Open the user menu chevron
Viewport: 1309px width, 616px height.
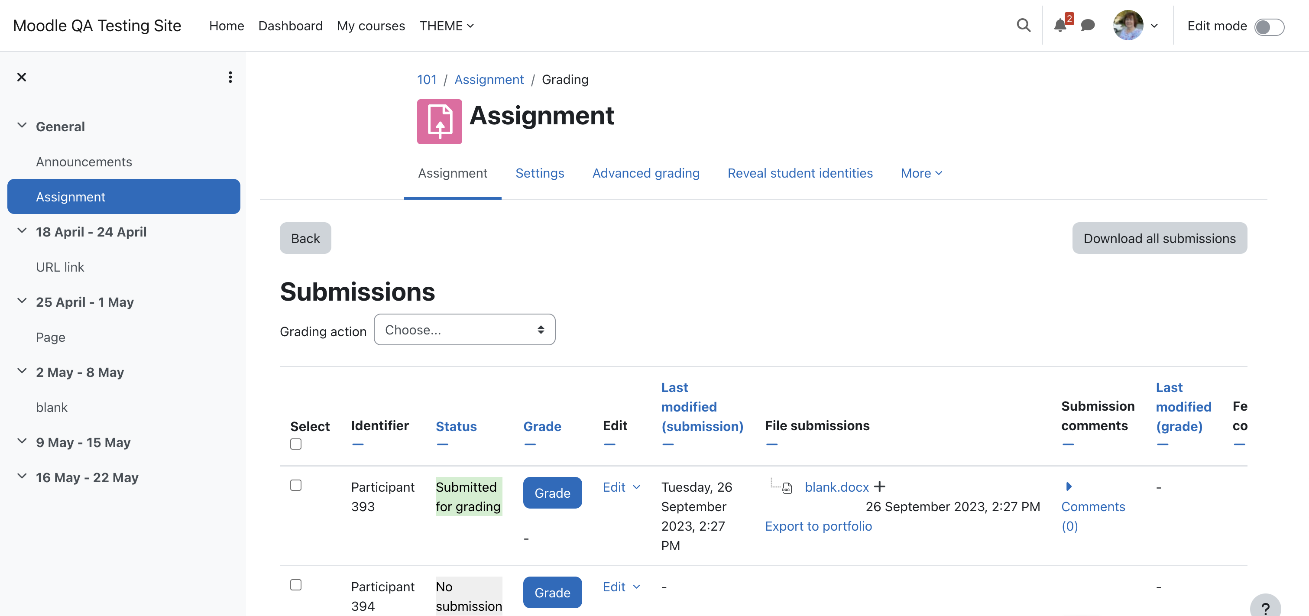coord(1154,26)
